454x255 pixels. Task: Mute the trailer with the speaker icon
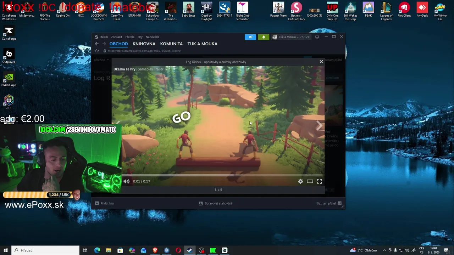pyautogui.click(x=127, y=181)
